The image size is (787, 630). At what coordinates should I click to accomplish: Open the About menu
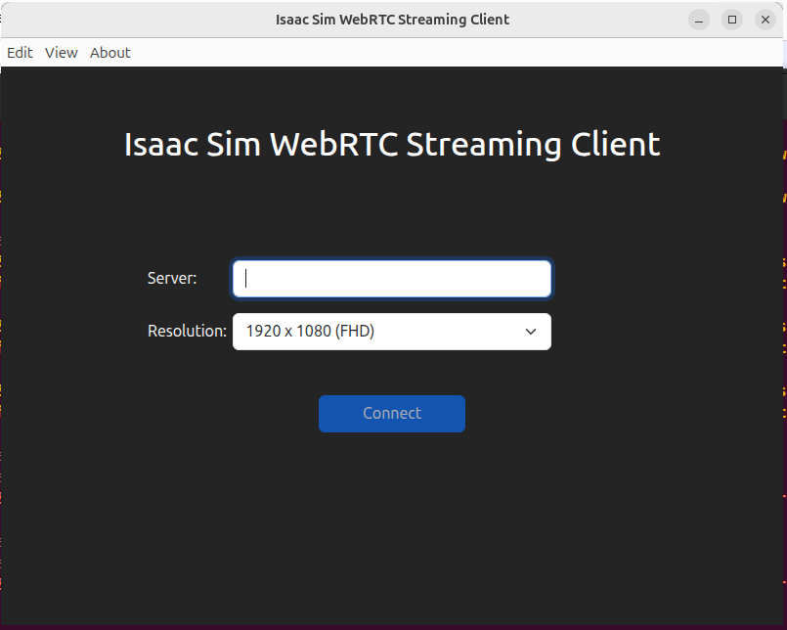click(110, 53)
